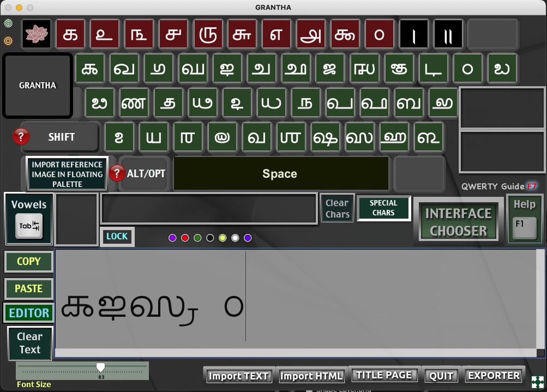
Task: Open the SPECIAL CHARS panel
Action: click(383, 208)
